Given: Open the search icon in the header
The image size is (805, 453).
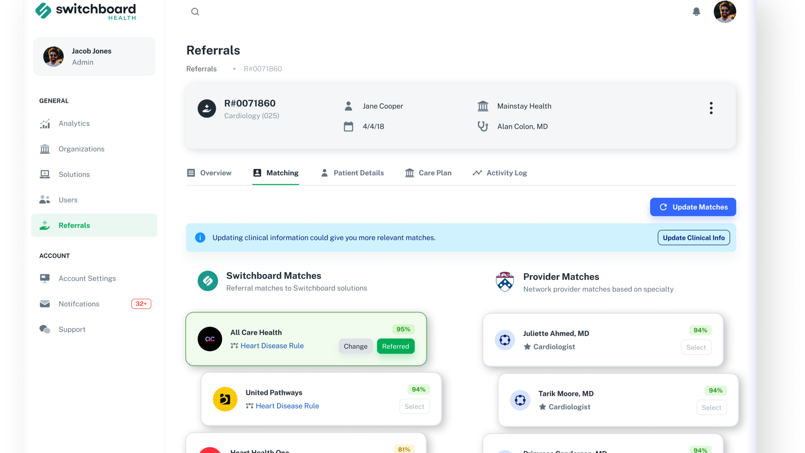Looking at the screenshot, I should coord(195,12).
